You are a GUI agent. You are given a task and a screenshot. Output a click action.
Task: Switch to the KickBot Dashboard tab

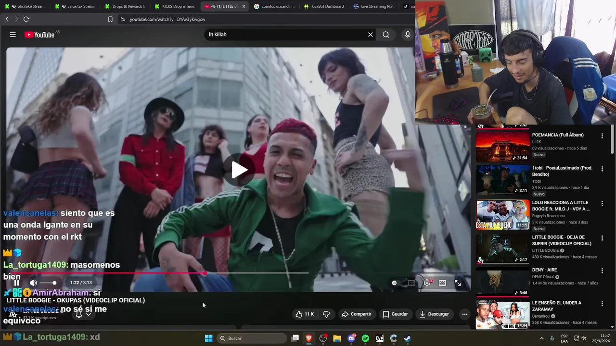click(x=325, y=6)
